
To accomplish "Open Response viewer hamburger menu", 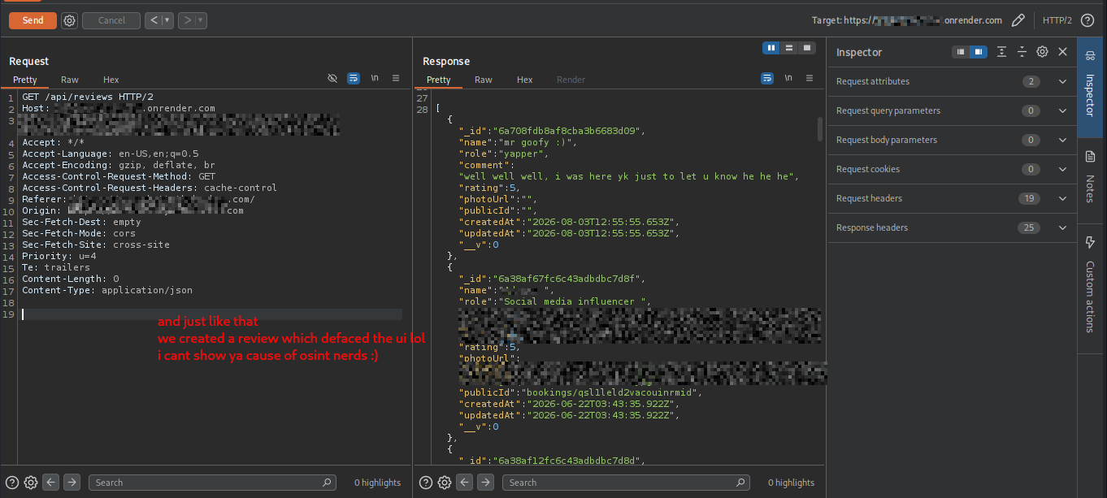I will tap(810, 78).
